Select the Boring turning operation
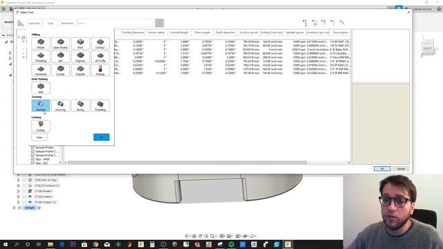Viewport: 443px width, 249px height. click(x=80, y=106)
